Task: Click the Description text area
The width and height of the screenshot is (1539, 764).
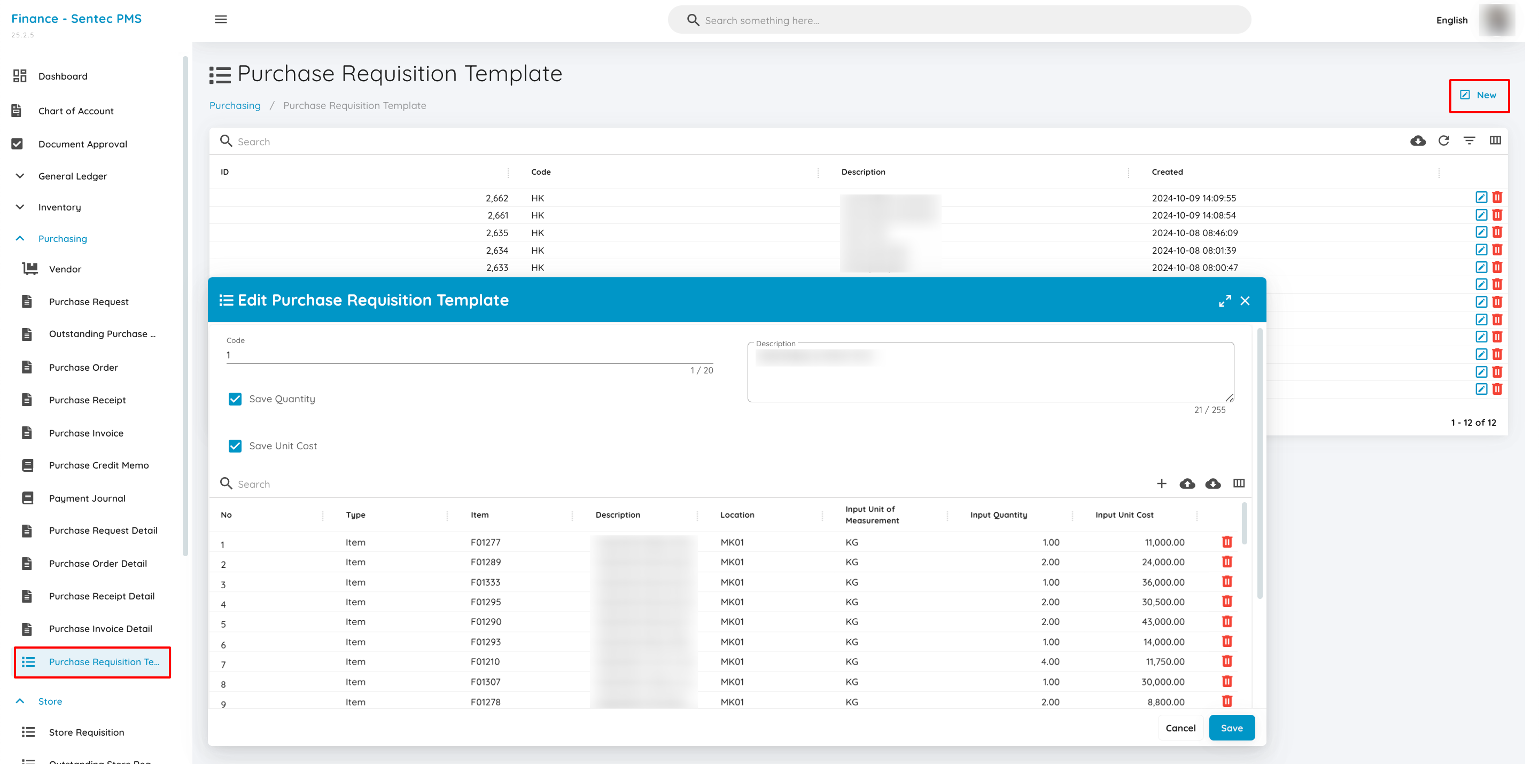Action: click(990, 372)
